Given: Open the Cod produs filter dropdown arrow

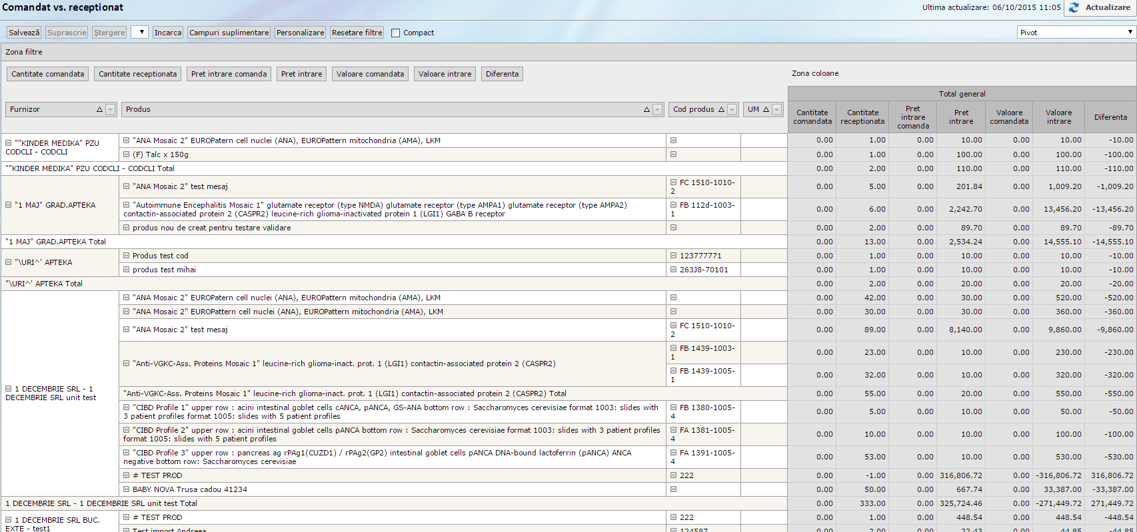Looking at the screenshot, I should click(x=732, y=110).
